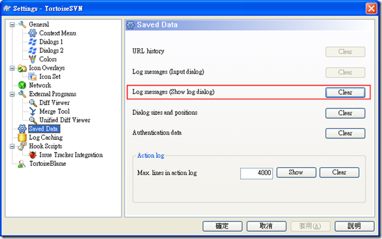This screenshot has width=382, height=239.
Task: Click the Network globe icon
Action: pos(22,85)
